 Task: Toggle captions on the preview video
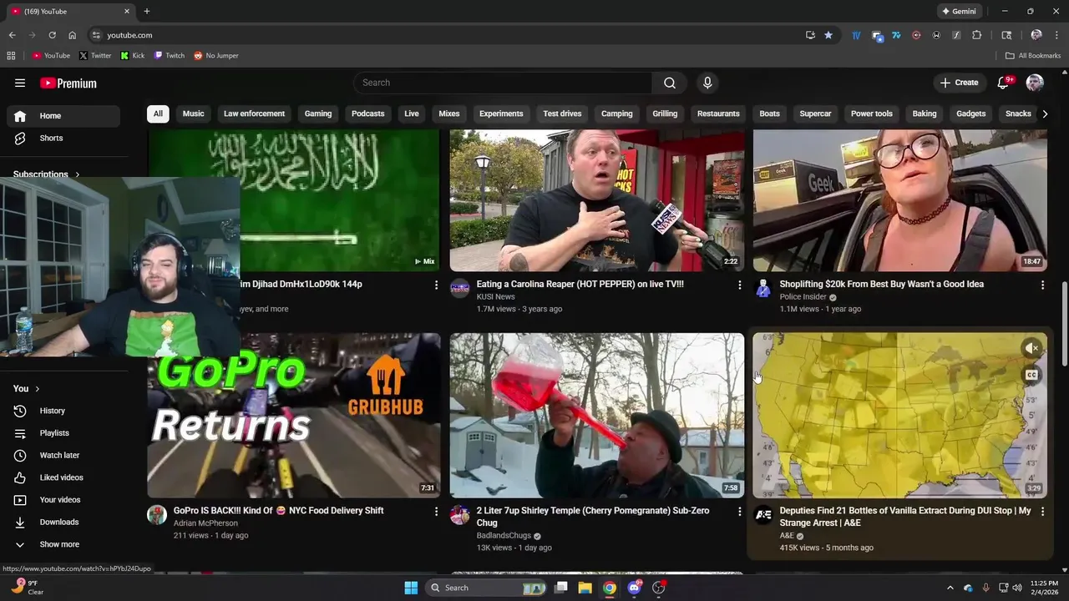1032,375
